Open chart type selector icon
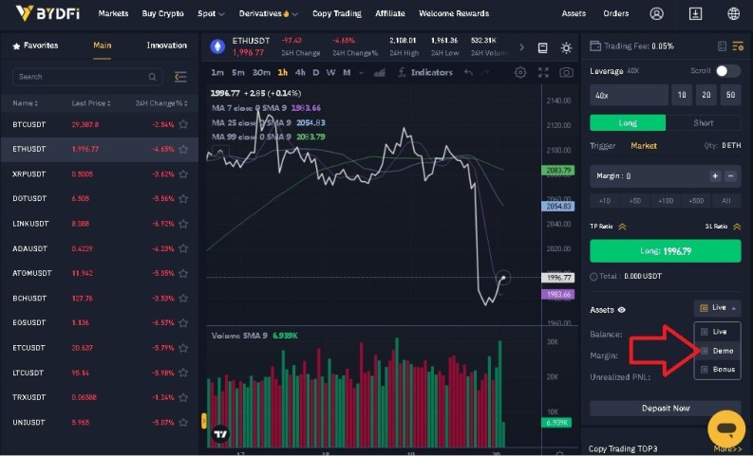Screen dimensions: 753x456 pyautogui.click(x=380, y=72)
